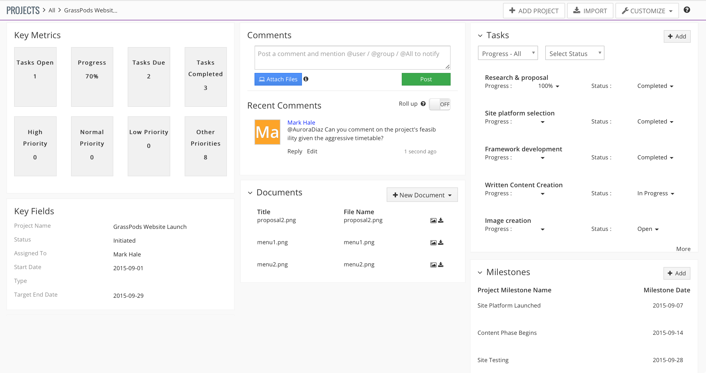
Task: Turn on the Roll up toggle
Action: point(439,104)
